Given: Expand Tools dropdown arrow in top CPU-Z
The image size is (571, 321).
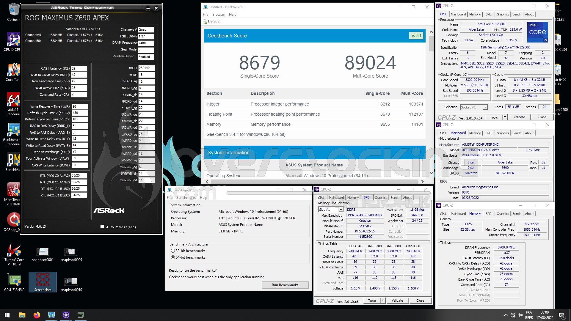Looking at the screenshot, I should pyautogui.click(x=505, y=117).
